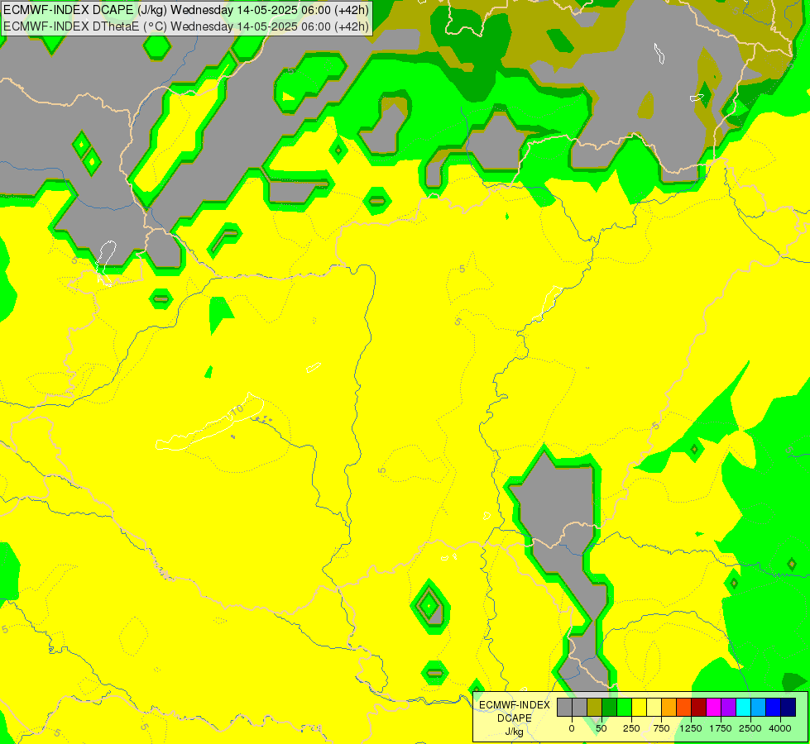Click the legend's DCAPE label
810x744 pixels.
[x=515, y=718]
